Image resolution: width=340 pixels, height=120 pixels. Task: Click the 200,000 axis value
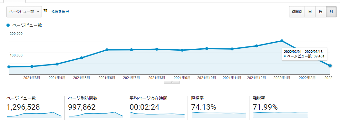[16, 34]
